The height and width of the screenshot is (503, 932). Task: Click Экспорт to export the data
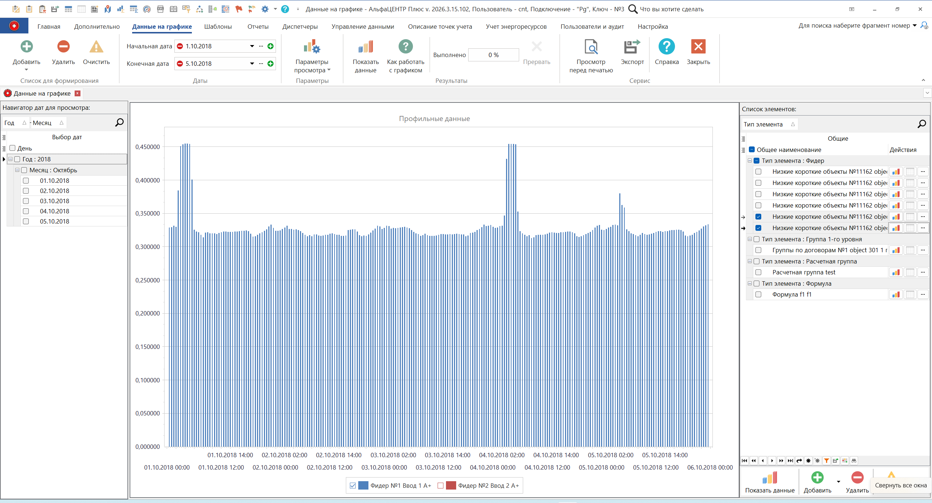[x=632, y=53]
